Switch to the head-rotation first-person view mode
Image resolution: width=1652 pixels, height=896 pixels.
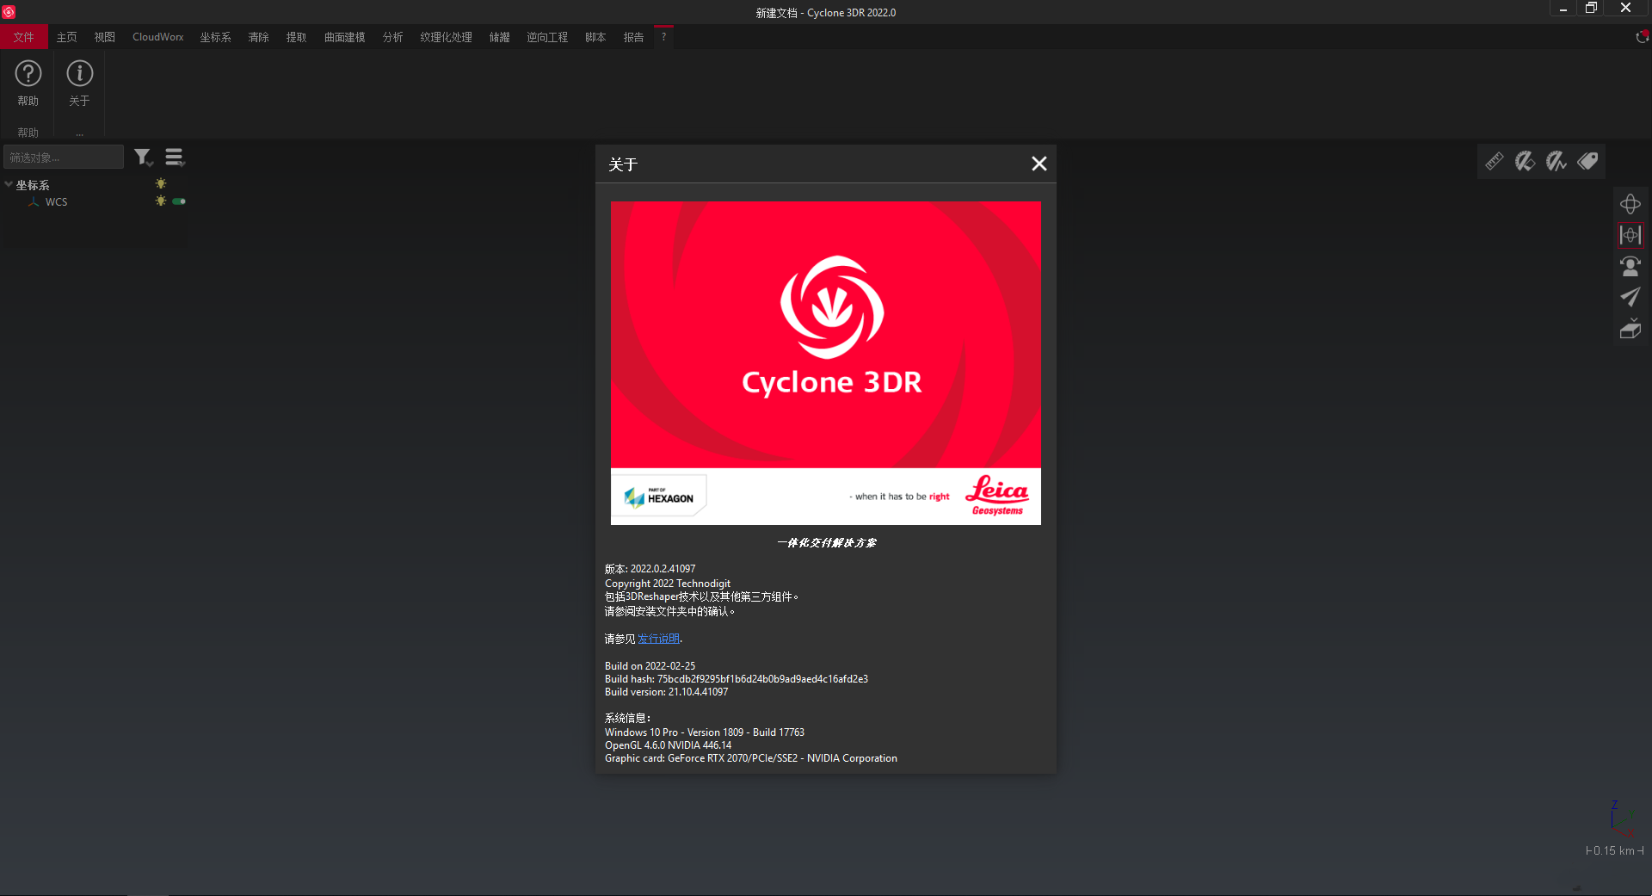pyautogui.click(x=1630, y=266)
